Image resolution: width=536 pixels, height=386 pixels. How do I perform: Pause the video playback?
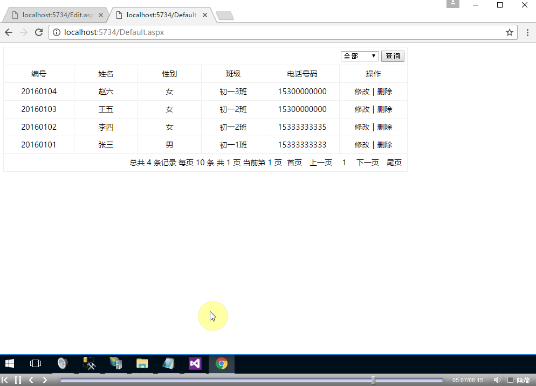[x=18, y=380]
